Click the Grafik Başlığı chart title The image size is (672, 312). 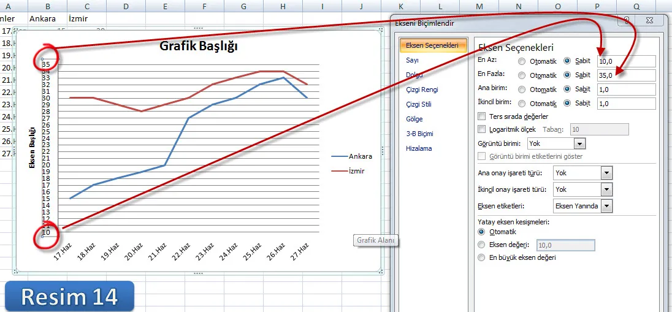(x=198, y=46)
